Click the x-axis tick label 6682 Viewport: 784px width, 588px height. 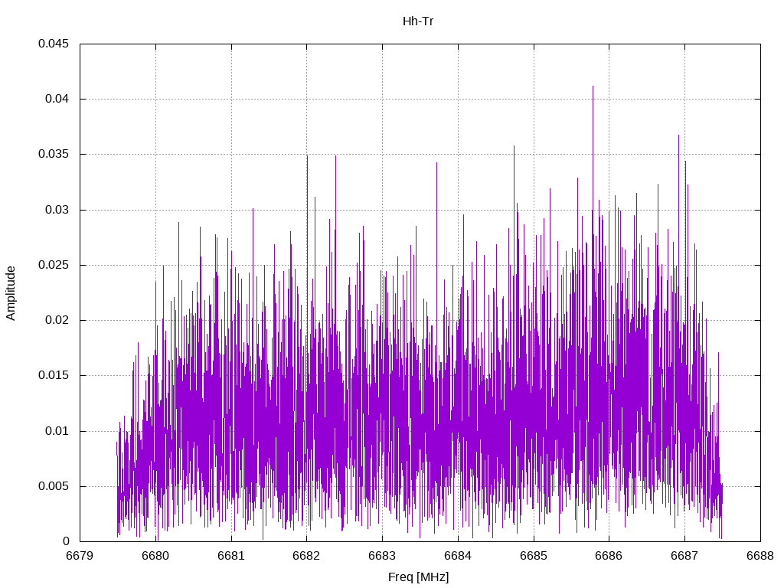pos(306,556)
